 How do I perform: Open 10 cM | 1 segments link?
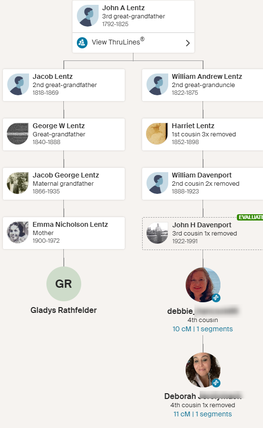point(203,329)
